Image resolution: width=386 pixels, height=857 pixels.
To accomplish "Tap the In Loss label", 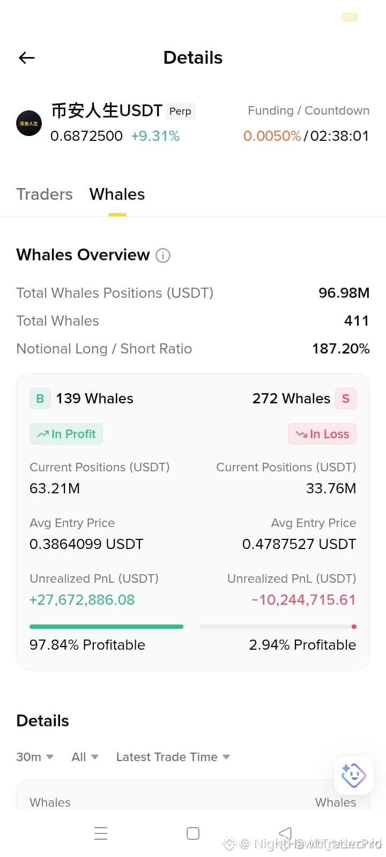I will 322,434.
